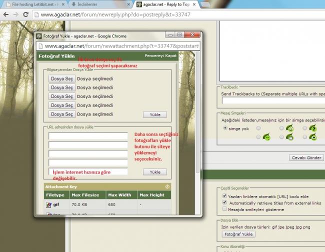Click the third URL upload input field
This screenshot has height=252, width=325.
click(x=88, y=154)
